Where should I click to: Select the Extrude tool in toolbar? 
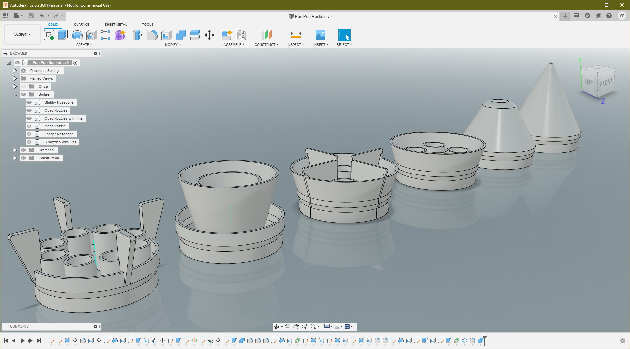[63, 35]
